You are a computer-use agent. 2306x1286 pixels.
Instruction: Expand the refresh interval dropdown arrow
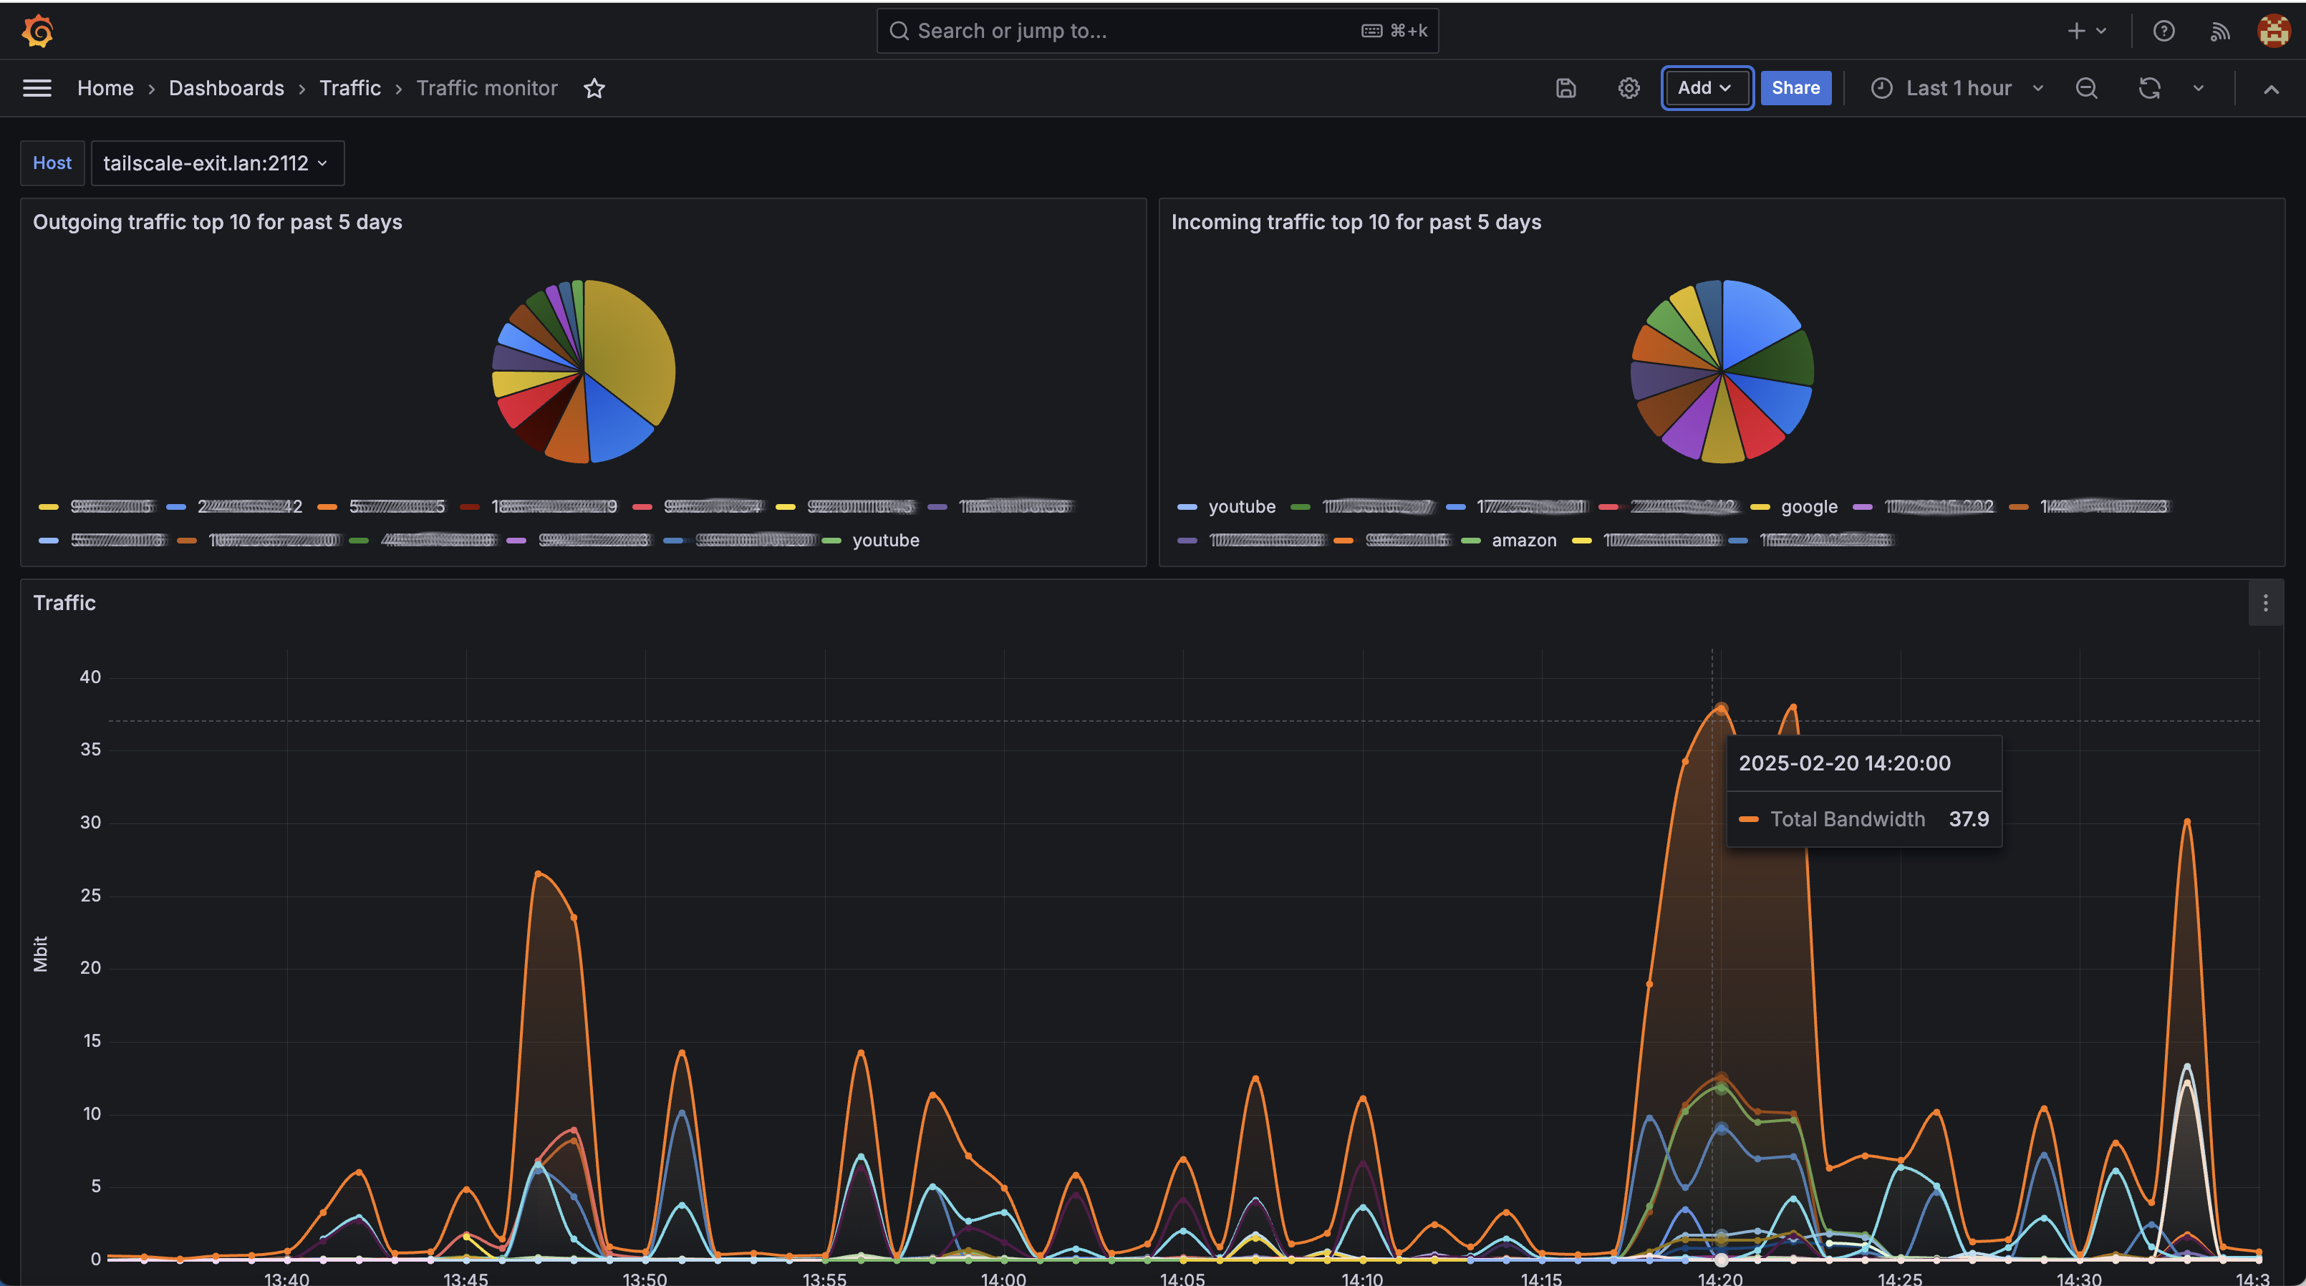coord(2199,87)
